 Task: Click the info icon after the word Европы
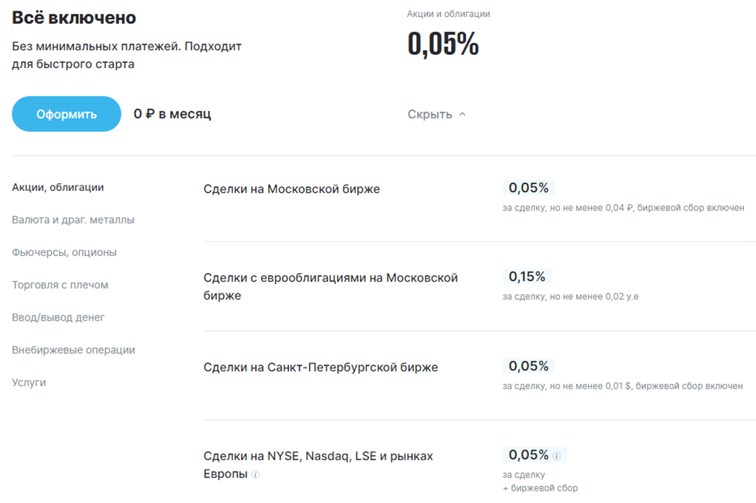[x=255, y=475]
